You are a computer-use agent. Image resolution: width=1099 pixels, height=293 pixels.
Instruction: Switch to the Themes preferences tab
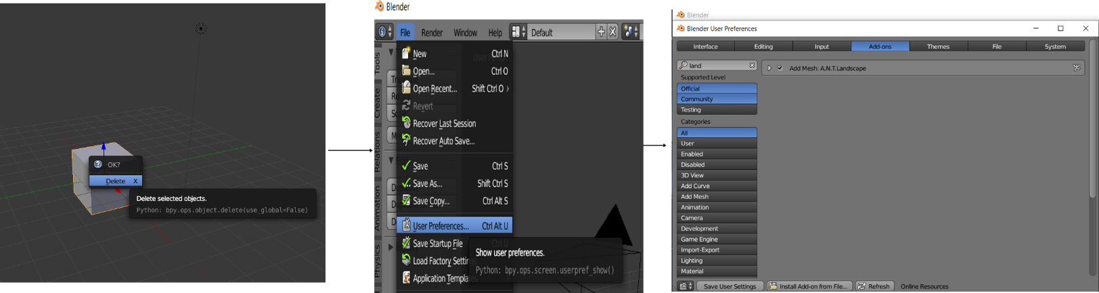pyautogui.click(x=938, y=46)
